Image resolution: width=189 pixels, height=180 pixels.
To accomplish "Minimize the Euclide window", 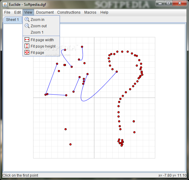I will click(160, 3).
